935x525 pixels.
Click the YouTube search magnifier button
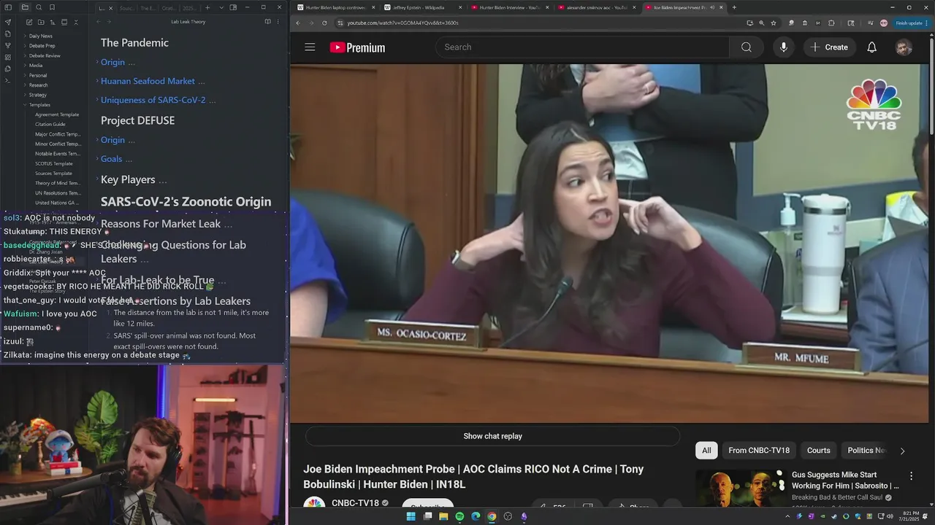[746, 47]
